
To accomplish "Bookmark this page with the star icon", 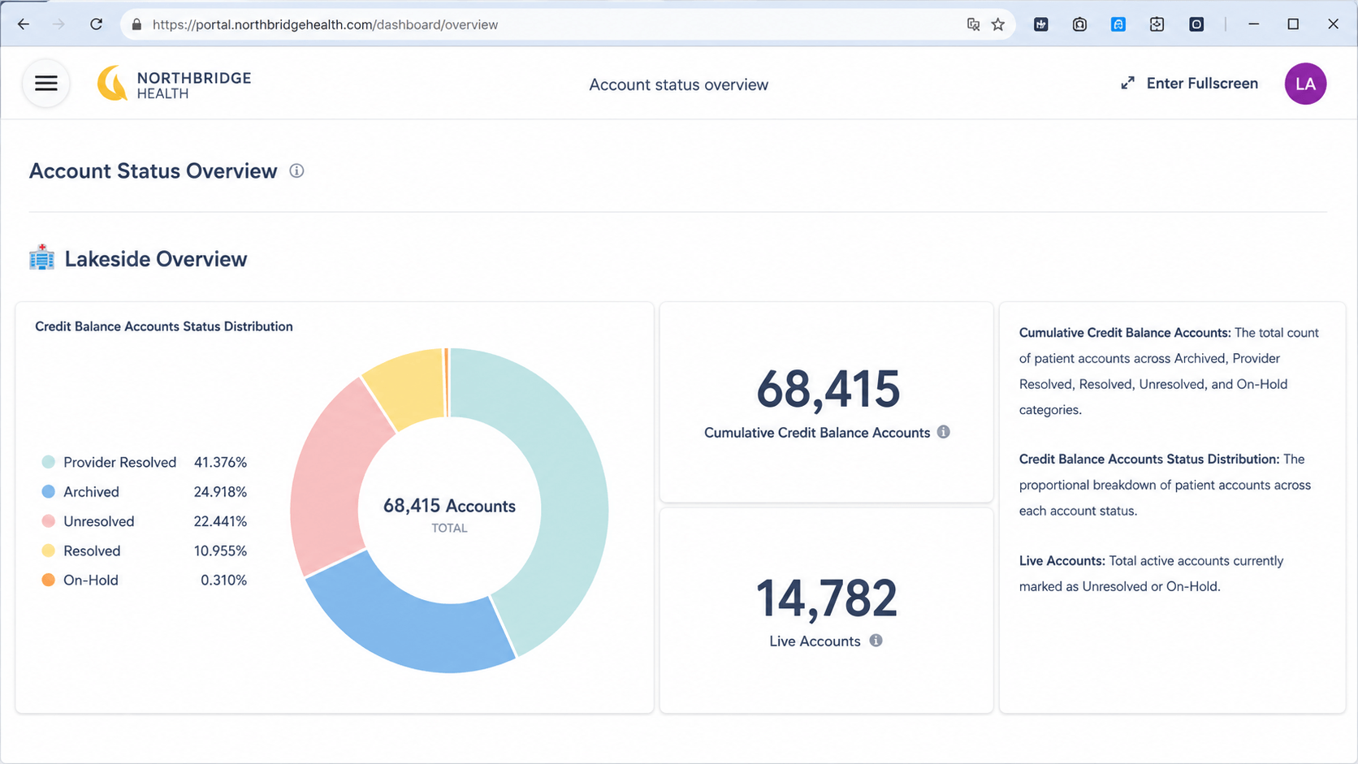I will click(998, 24).
